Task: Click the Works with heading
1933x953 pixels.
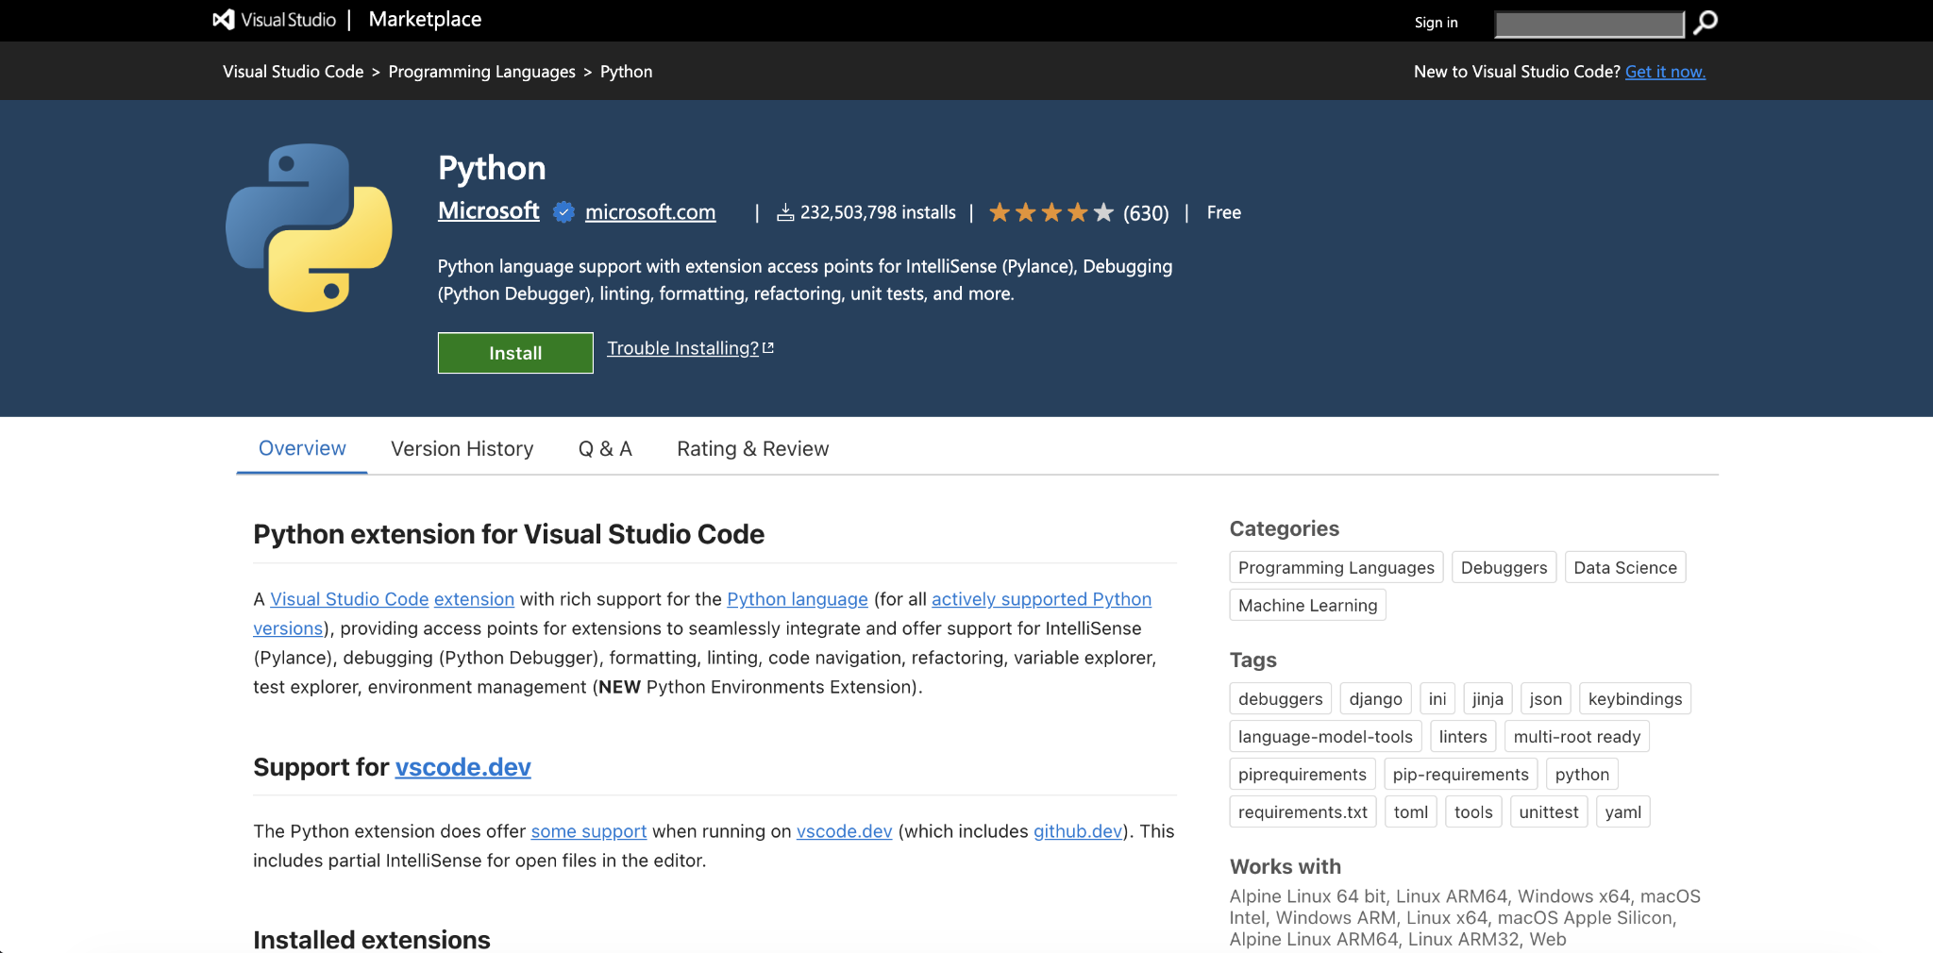Action: (1286, 866)
